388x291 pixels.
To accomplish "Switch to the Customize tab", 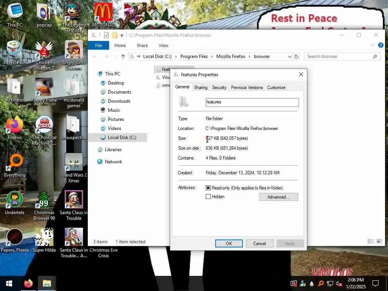I will tap(276, 88).
